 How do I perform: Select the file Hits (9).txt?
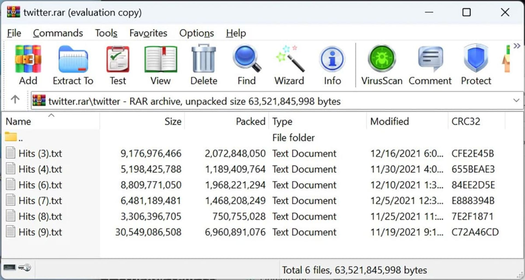coord(40,232)
